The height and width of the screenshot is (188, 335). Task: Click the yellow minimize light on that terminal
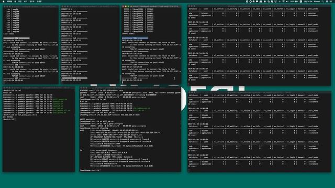(x=126, y=7)
